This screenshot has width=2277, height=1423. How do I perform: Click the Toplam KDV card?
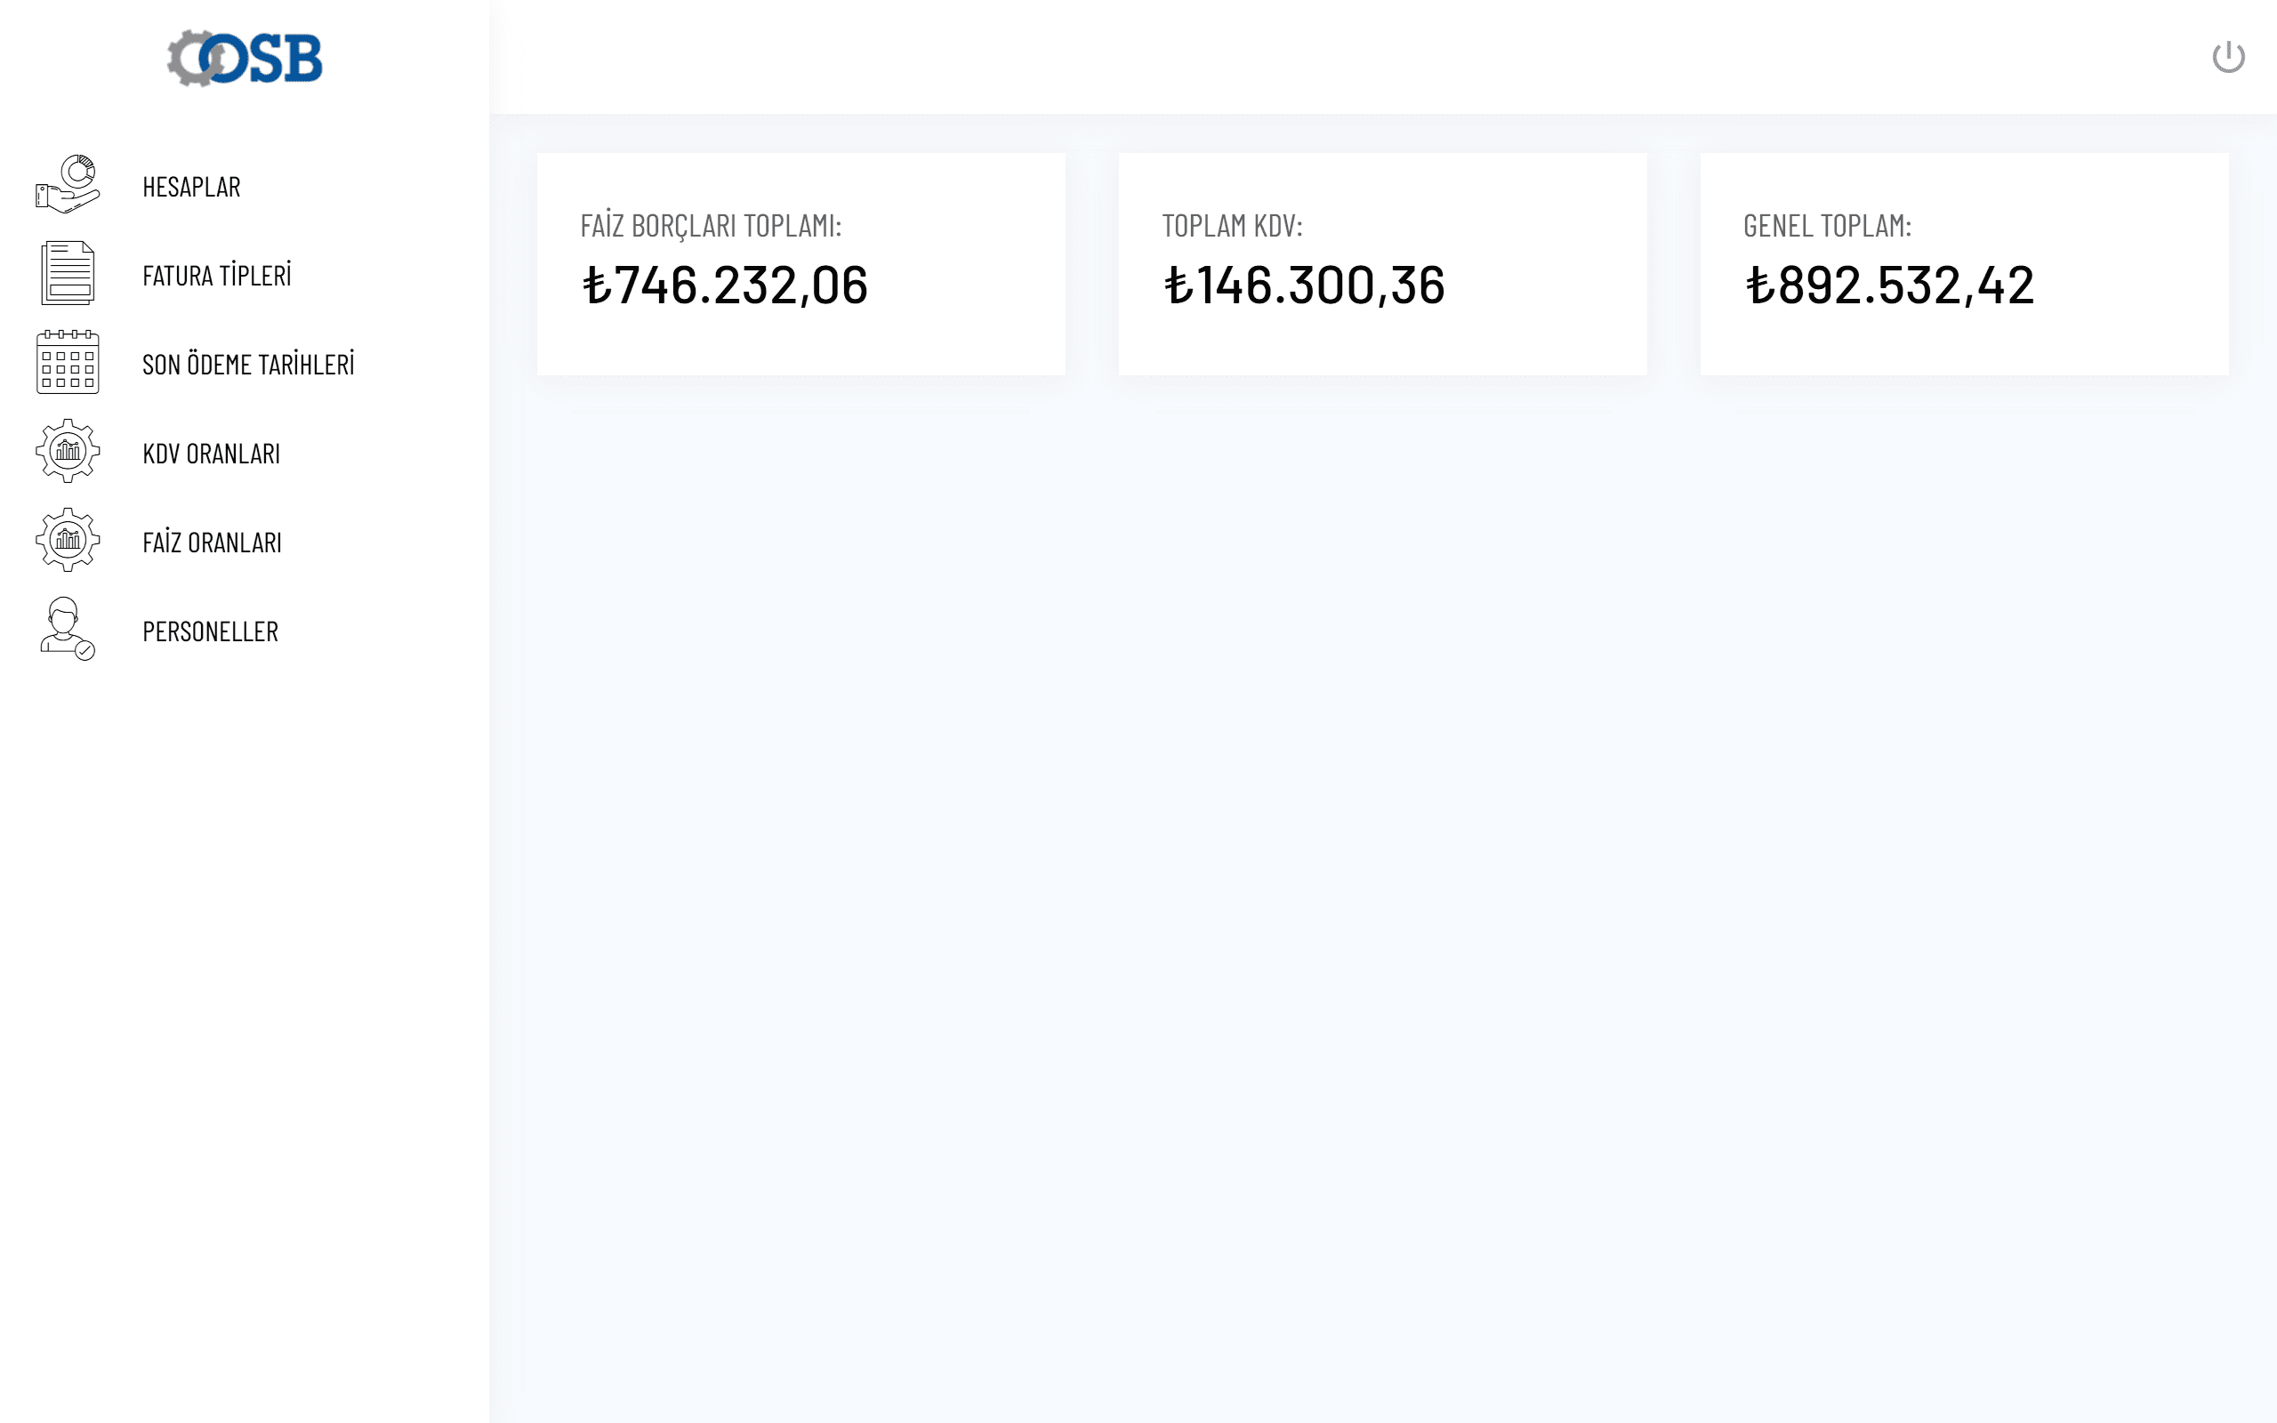point(1382,263)
